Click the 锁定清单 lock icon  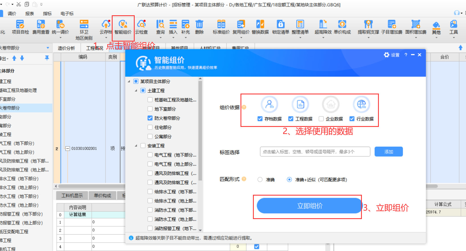[x=280, y=24]
